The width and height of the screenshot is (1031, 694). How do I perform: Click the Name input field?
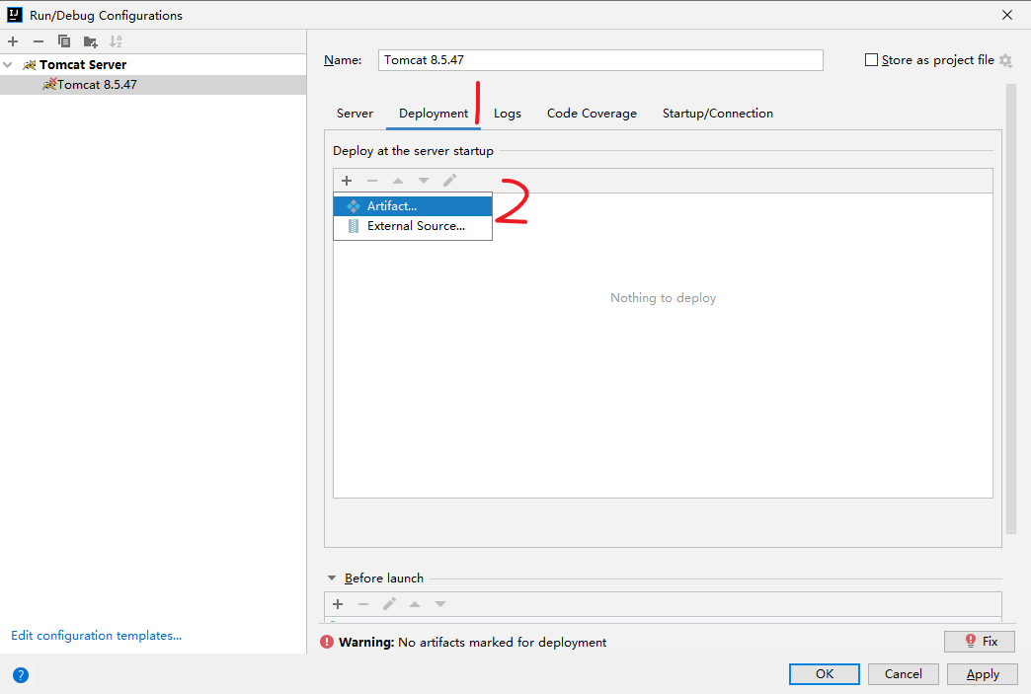tap(600, 60)
